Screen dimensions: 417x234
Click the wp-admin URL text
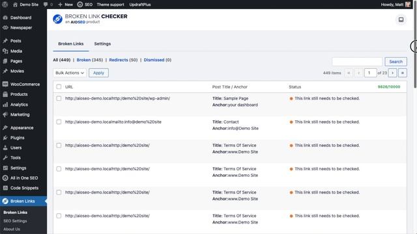click(117, 98)
